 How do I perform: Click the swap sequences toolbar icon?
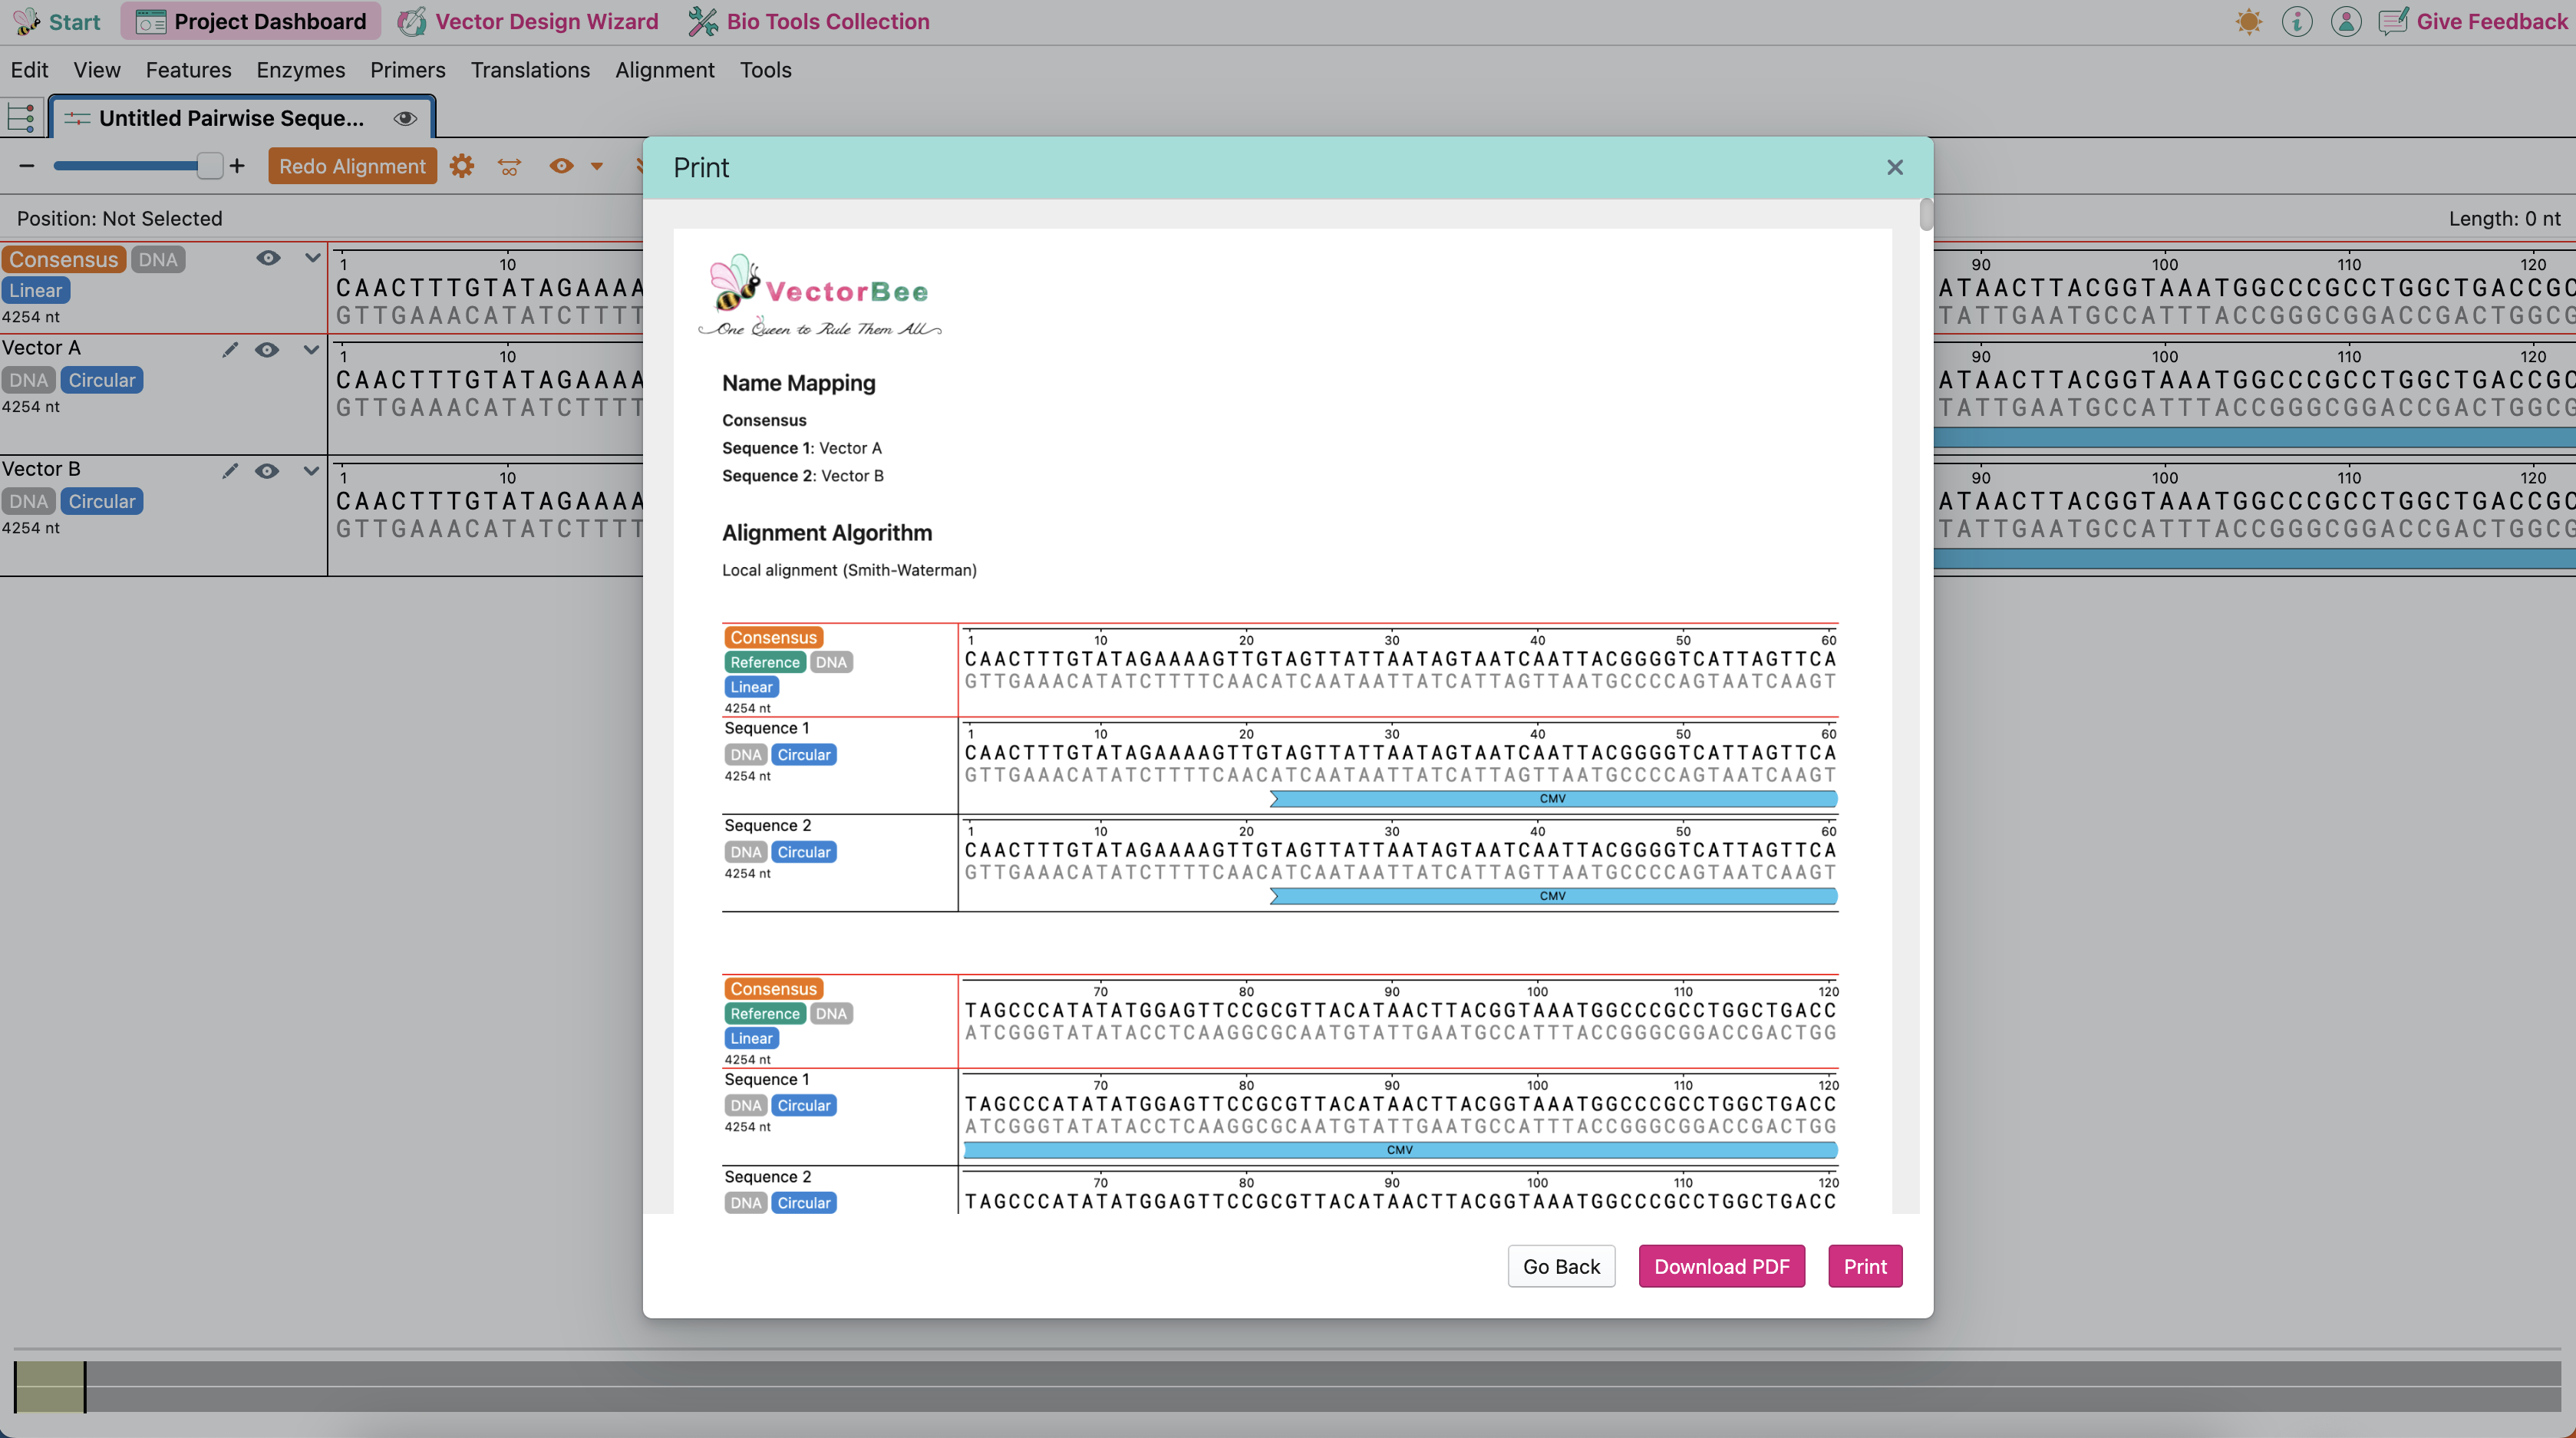[509, 166]
